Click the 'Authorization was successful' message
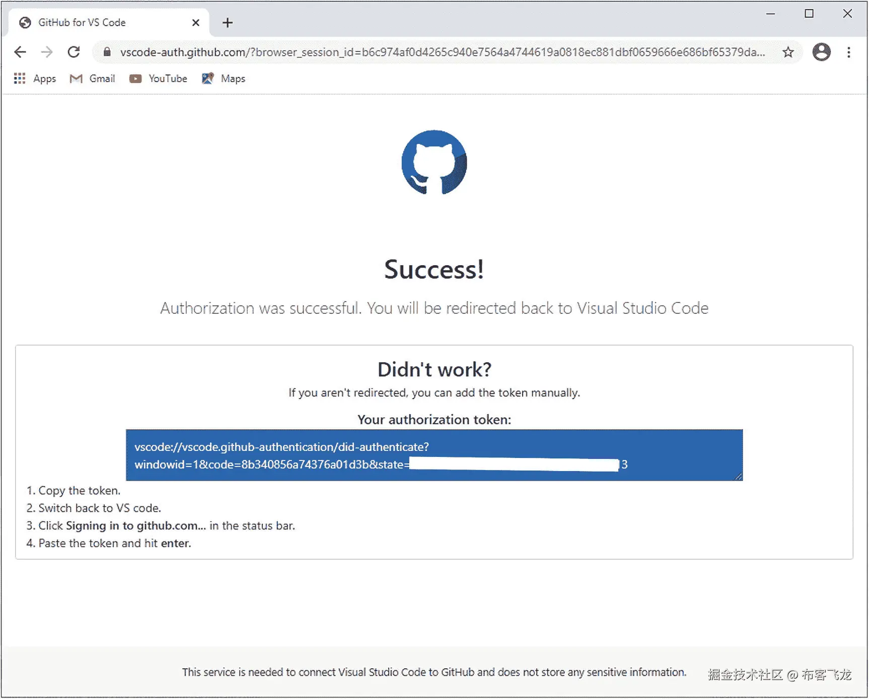The image size is (869, 699). (434, 308)
